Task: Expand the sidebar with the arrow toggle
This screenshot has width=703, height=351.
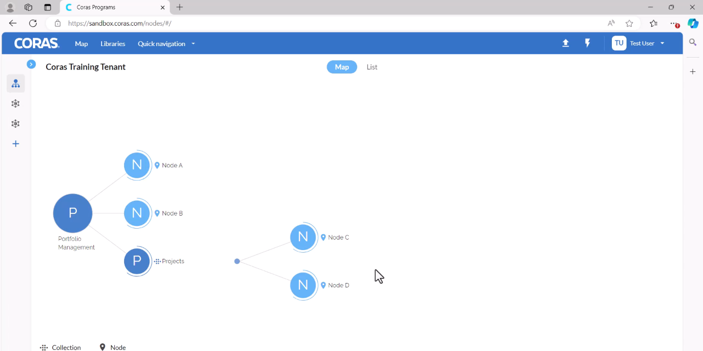Action: (x=31, y=64)
